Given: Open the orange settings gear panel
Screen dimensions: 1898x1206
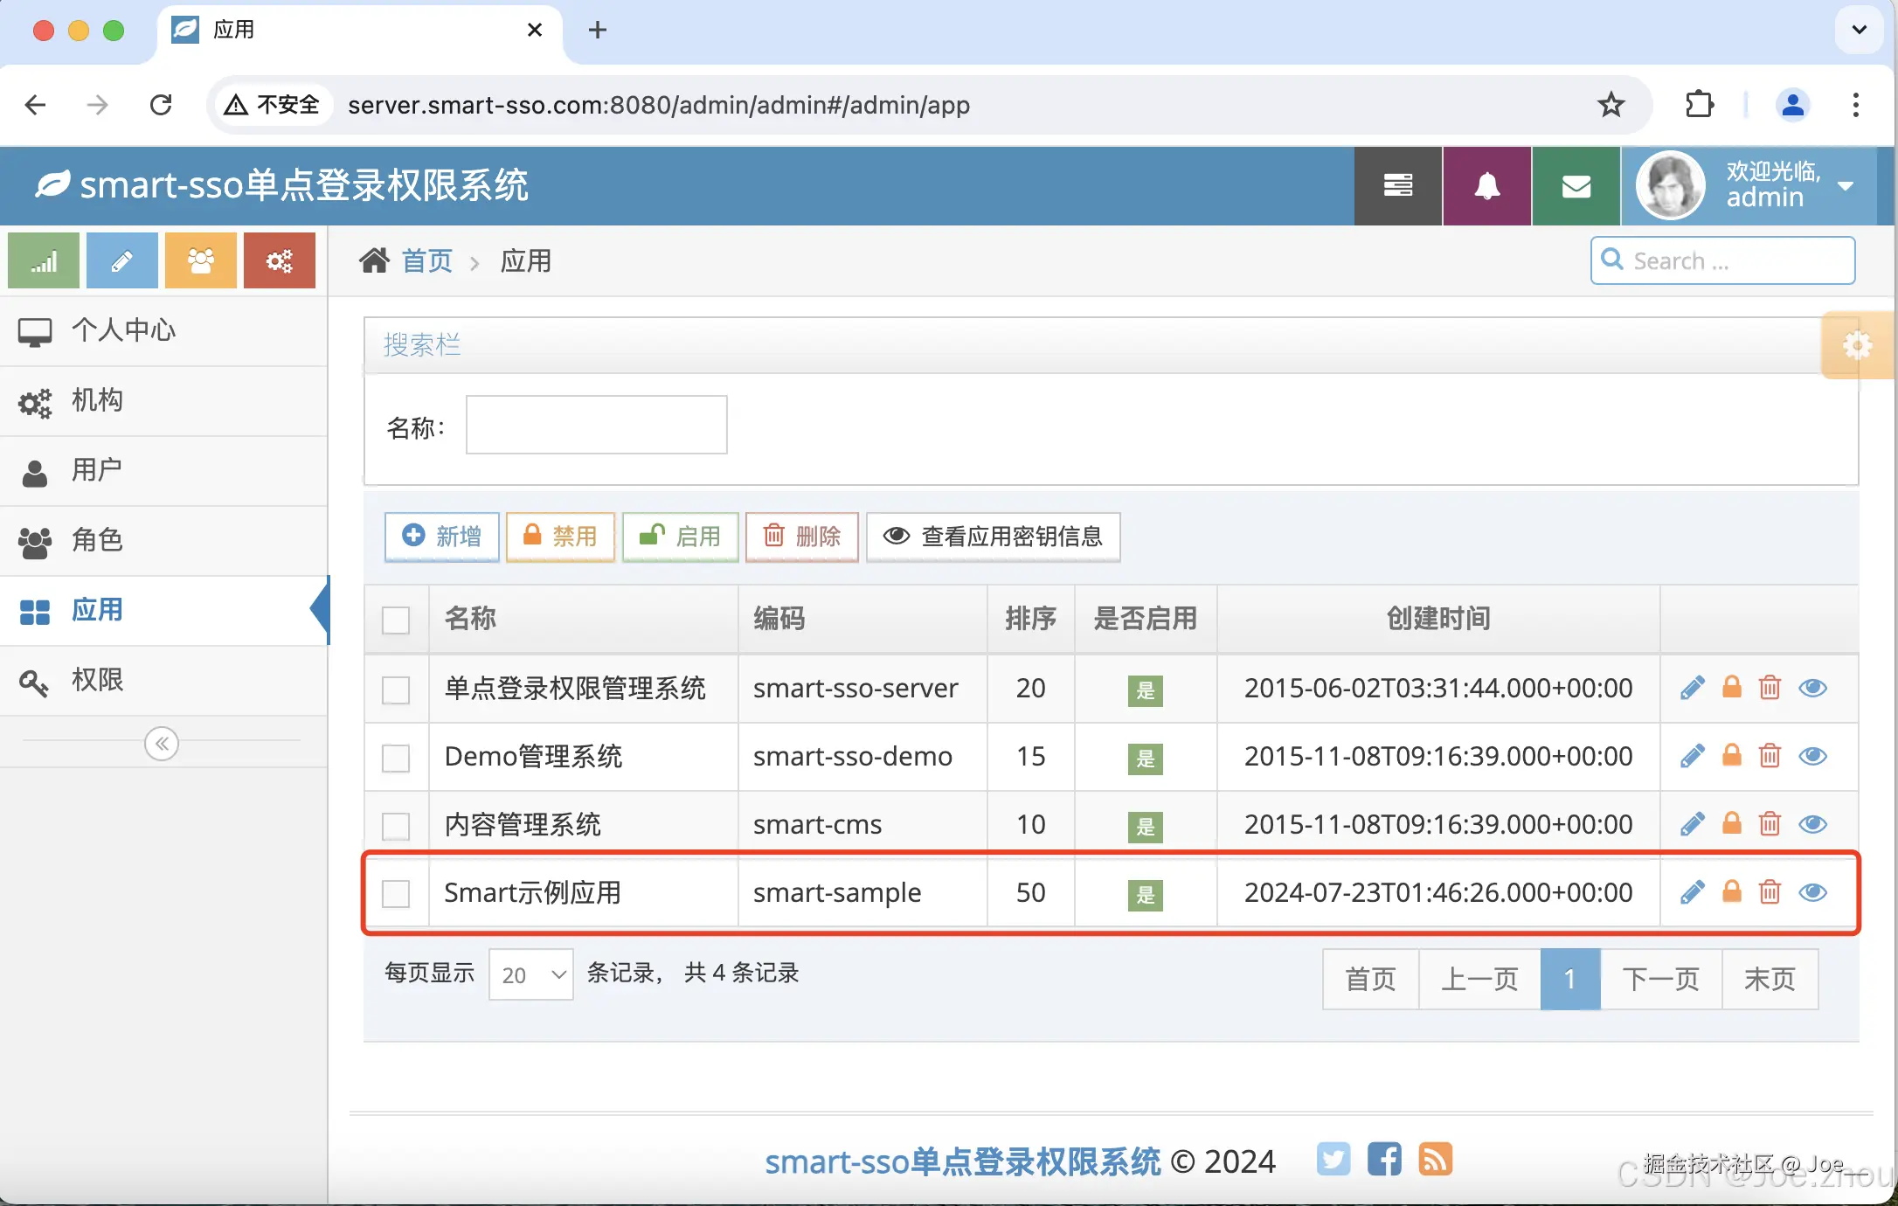Looking at the screenshot, I should (x=1857, y=346).
